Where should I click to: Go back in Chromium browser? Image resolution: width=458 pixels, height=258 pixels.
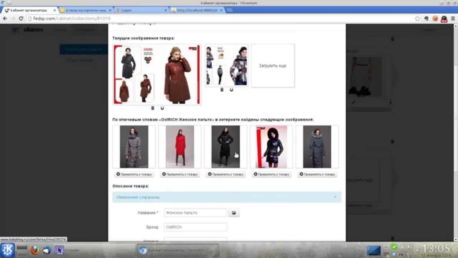[5, 19]
